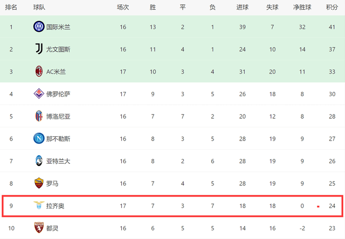Click the Inter Milan club crest
Viewport: 345px width, 239px height.
pyautogui.click(x=39, y=26)
